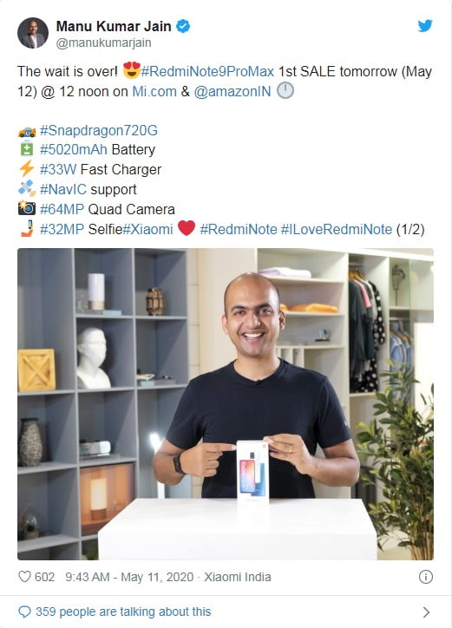Open the #ILoveRedmiNote hashtag

pyautogui.click(x=337, y=229)
